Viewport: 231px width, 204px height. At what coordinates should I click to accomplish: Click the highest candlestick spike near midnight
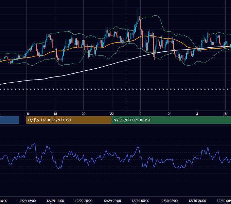pos(138,16)
